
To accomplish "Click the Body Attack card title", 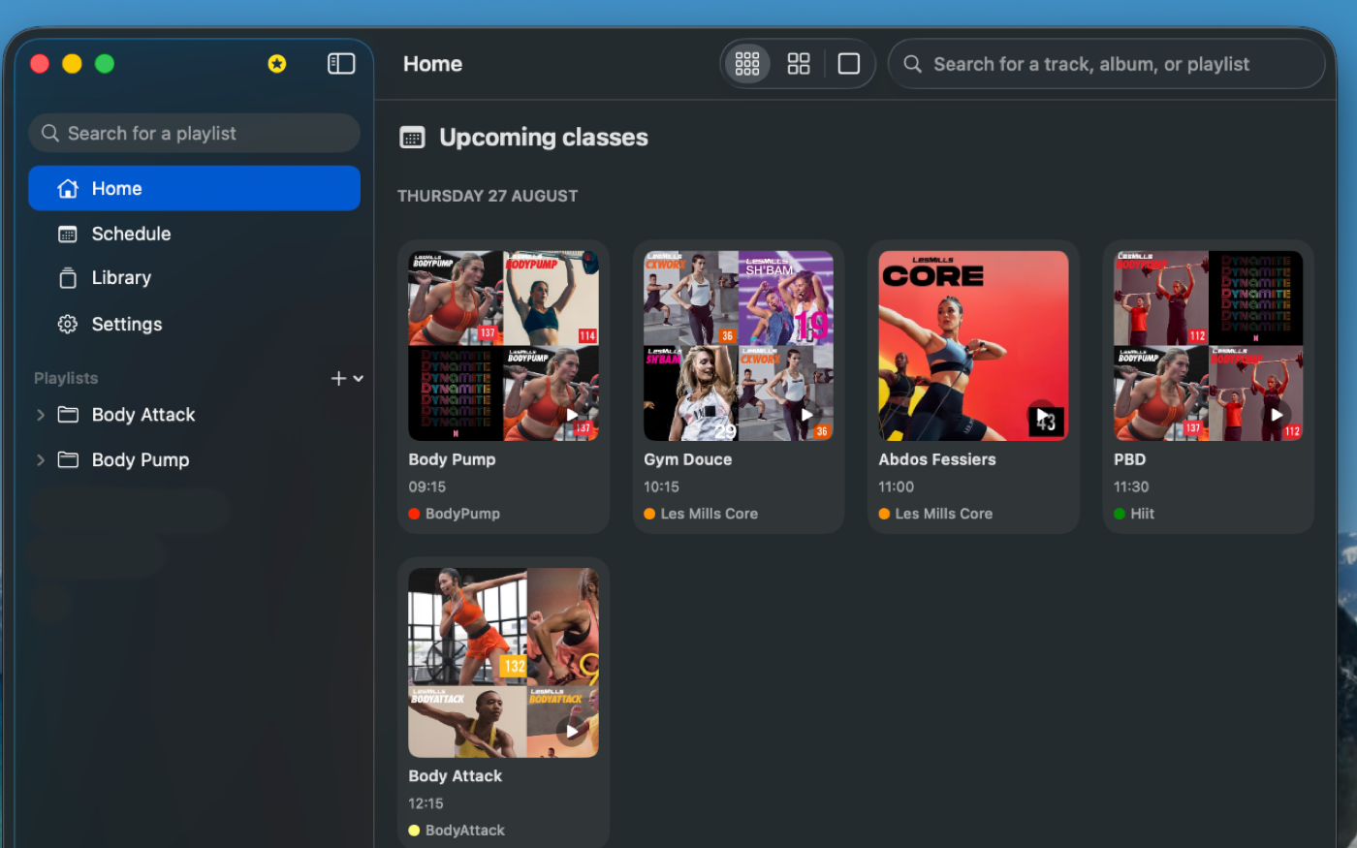I will tap(455, 776).
